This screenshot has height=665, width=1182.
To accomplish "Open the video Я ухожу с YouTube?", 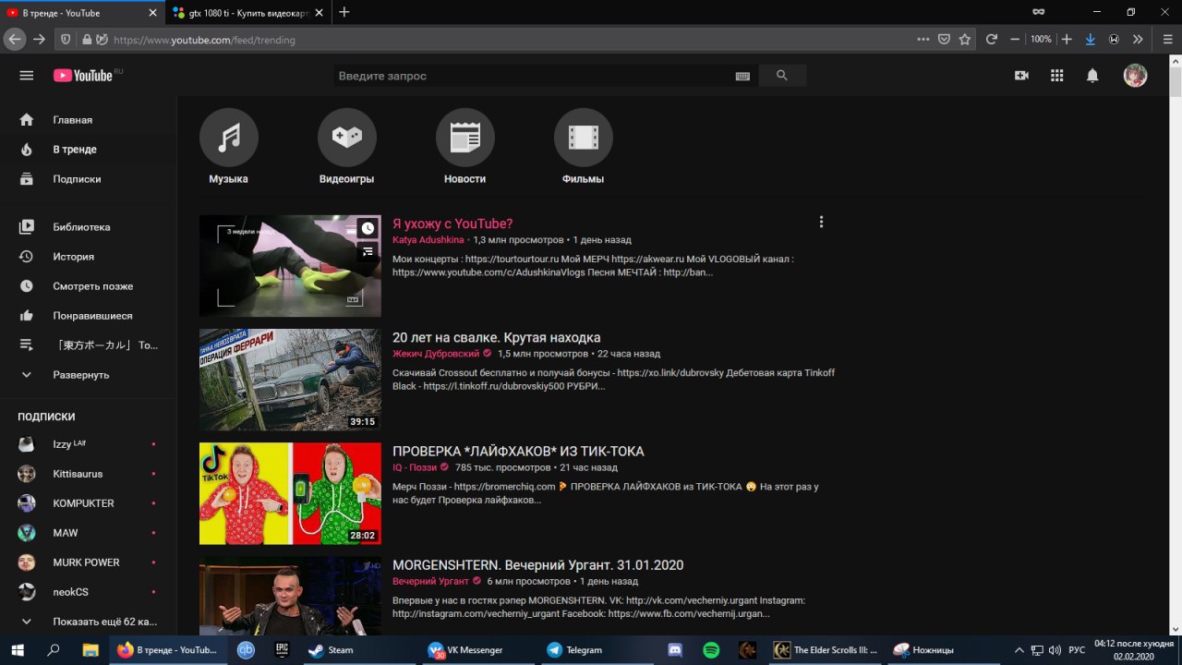I will (x=452, y=224).
